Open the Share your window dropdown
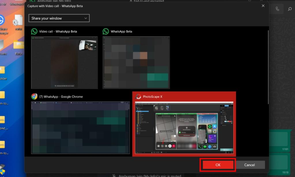This screenshot has width=295, height=177. (x=59, y=18)
